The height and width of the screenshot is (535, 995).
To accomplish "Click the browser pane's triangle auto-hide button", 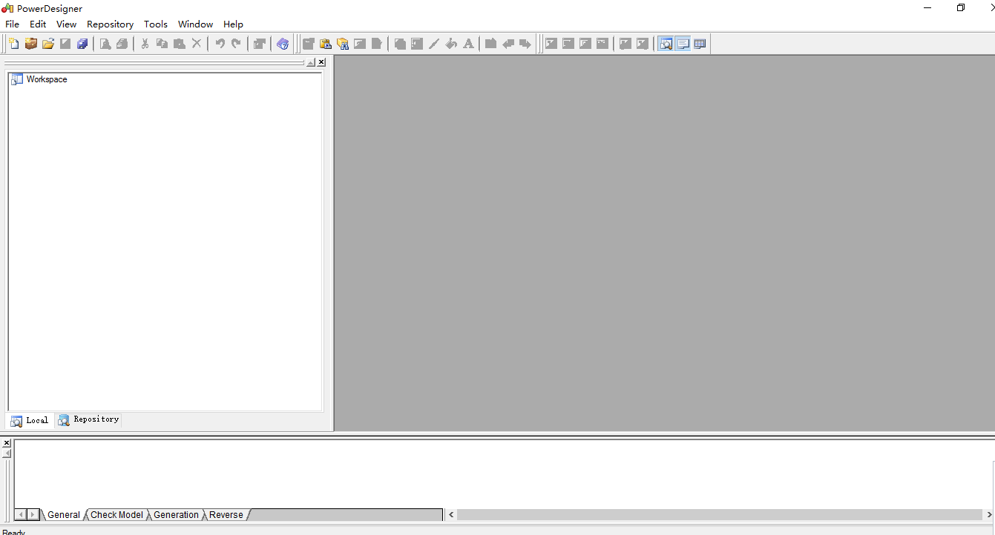I will (311, 62).
